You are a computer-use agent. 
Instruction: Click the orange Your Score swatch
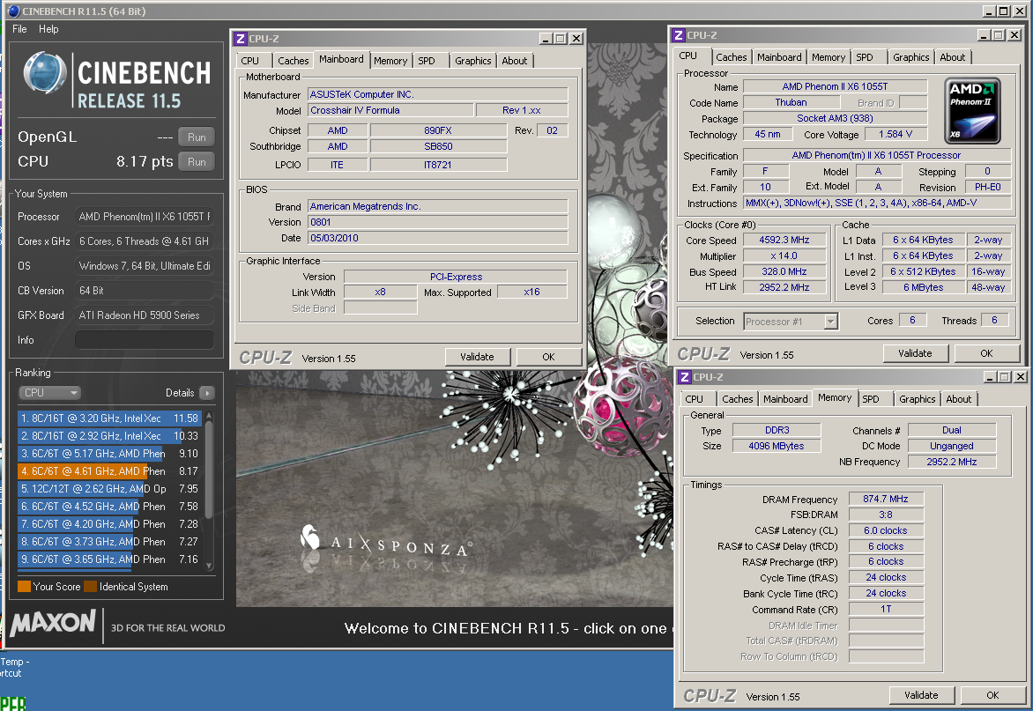point(25,587)
